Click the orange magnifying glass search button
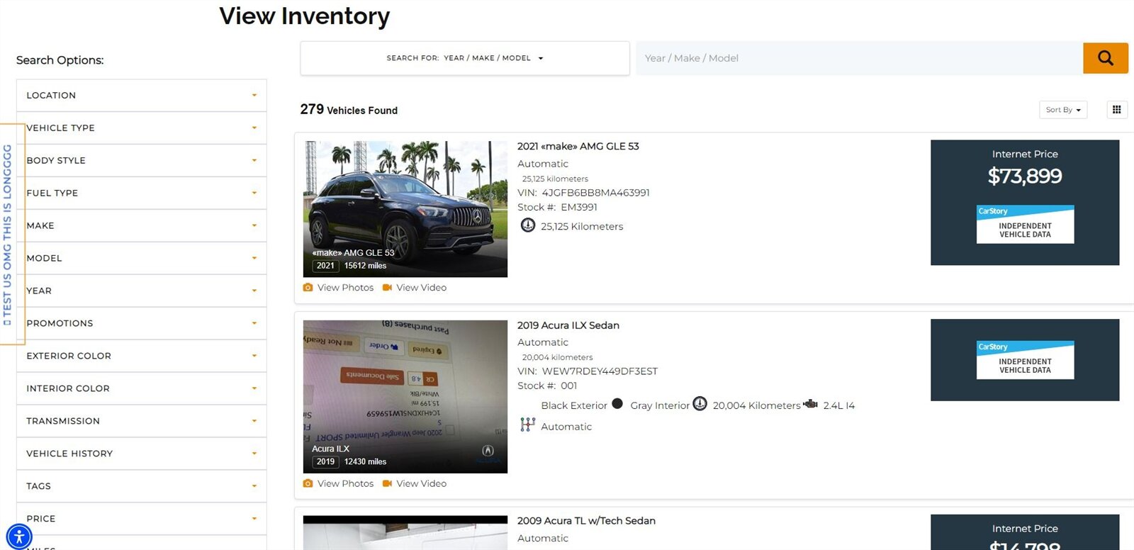Screen dimensions: 1134x550 [1105, 58]
